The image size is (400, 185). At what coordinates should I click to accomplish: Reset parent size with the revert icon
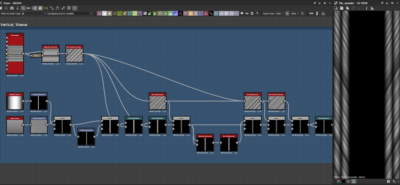point(303,14)
